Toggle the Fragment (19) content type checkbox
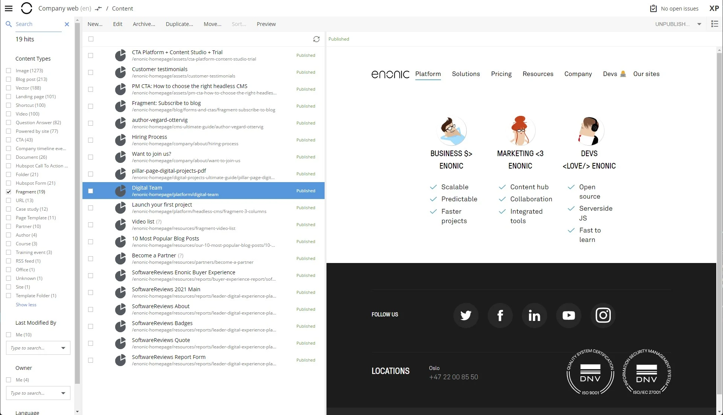Image resolution: width=723 pixels, height=415 pixels. [x=8, y=192]
